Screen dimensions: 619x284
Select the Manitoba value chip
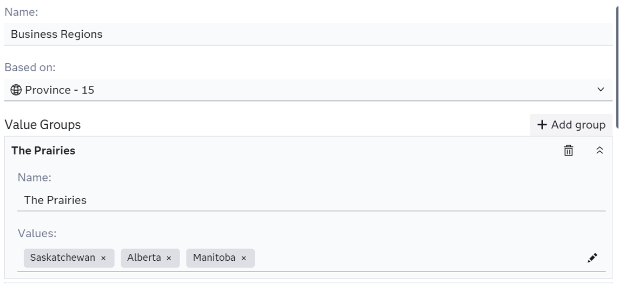(214, 258)
